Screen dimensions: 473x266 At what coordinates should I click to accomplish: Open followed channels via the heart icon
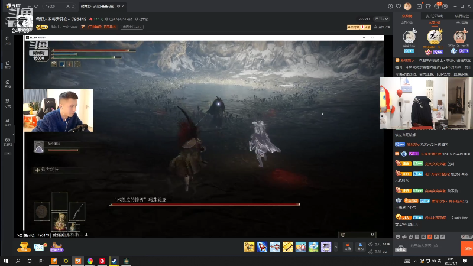399,6
